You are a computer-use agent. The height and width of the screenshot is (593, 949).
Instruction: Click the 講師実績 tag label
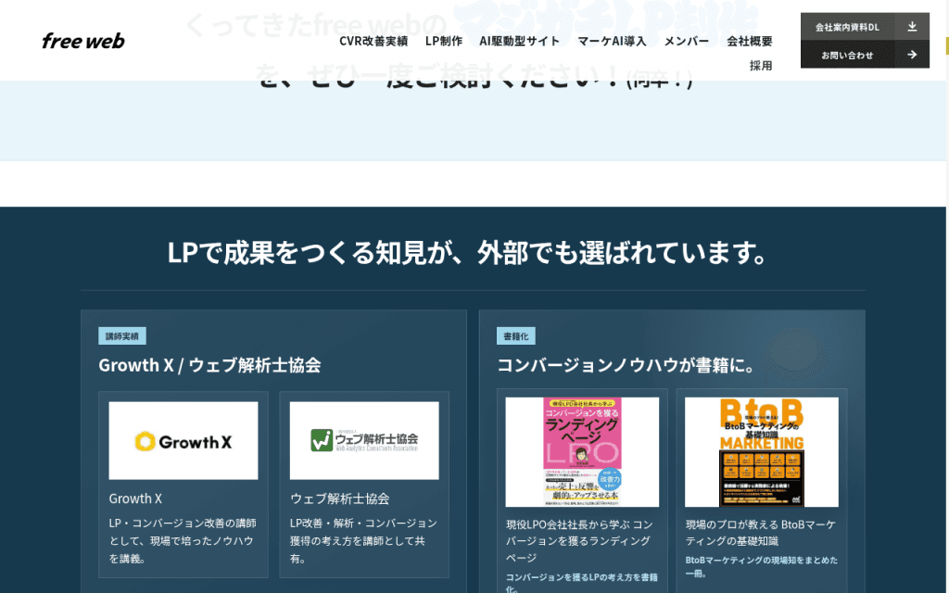(122, 335)
